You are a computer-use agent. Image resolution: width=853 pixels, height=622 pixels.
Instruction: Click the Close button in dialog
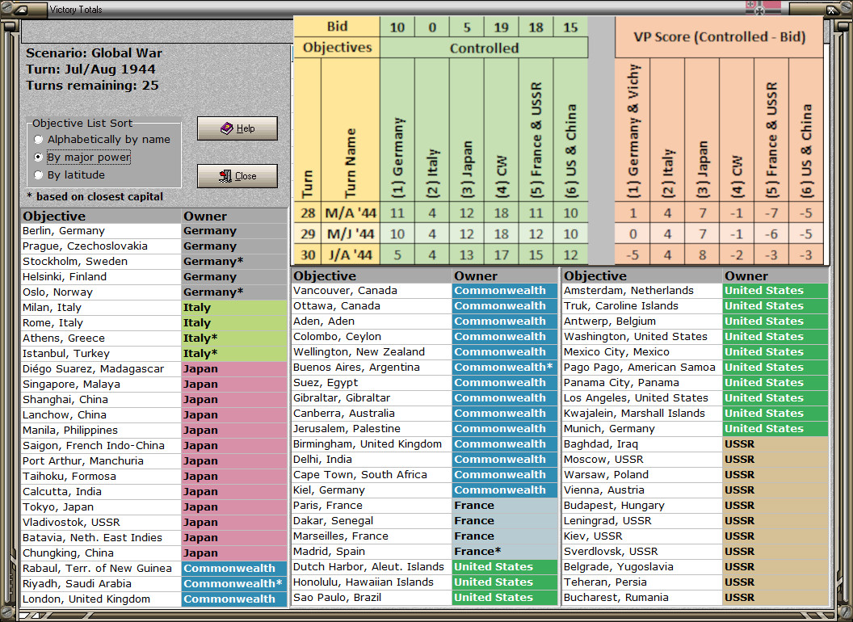237,176
